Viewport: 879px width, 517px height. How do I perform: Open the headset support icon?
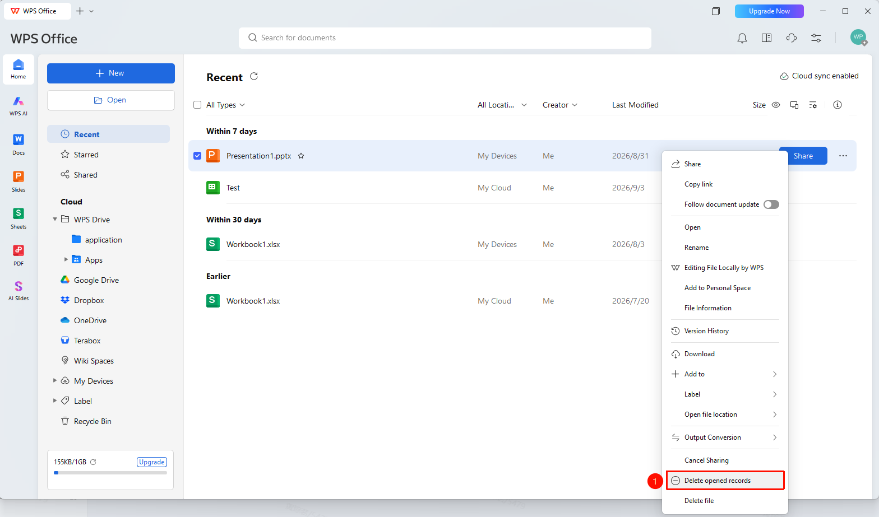(792, 38)
